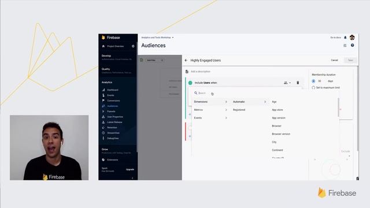
Task: Click the Highly Engaged Users title
Action: 206,60
